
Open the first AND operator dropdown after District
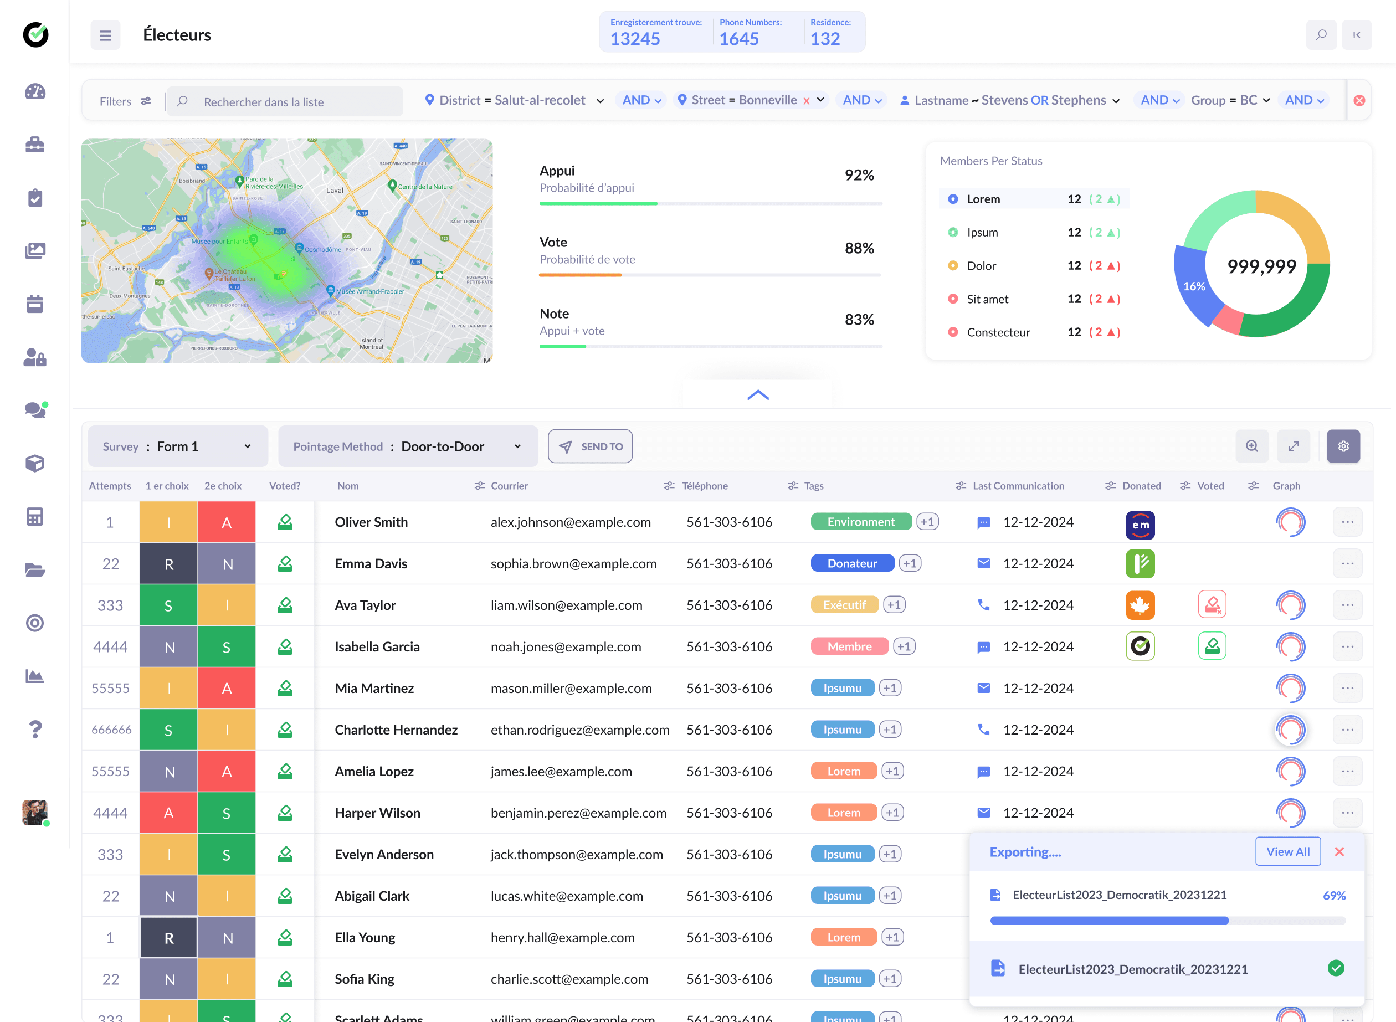(x=641, y=100)
